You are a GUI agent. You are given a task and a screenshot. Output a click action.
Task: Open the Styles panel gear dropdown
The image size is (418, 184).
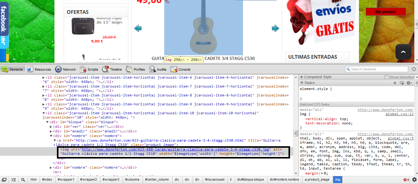pyautogui.click(x=409, y=83)
